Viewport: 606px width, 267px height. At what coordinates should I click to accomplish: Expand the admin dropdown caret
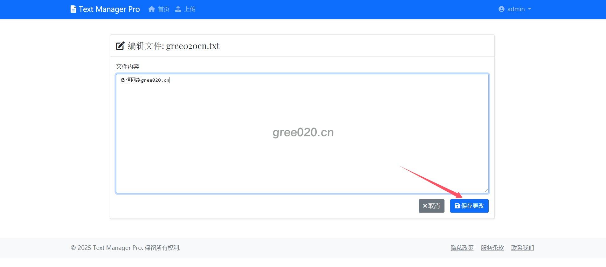(529, 9)
